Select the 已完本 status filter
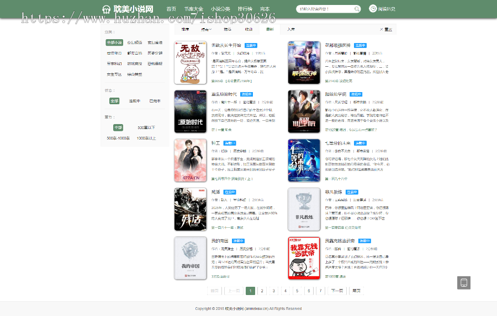 click(x=155, y=101)
